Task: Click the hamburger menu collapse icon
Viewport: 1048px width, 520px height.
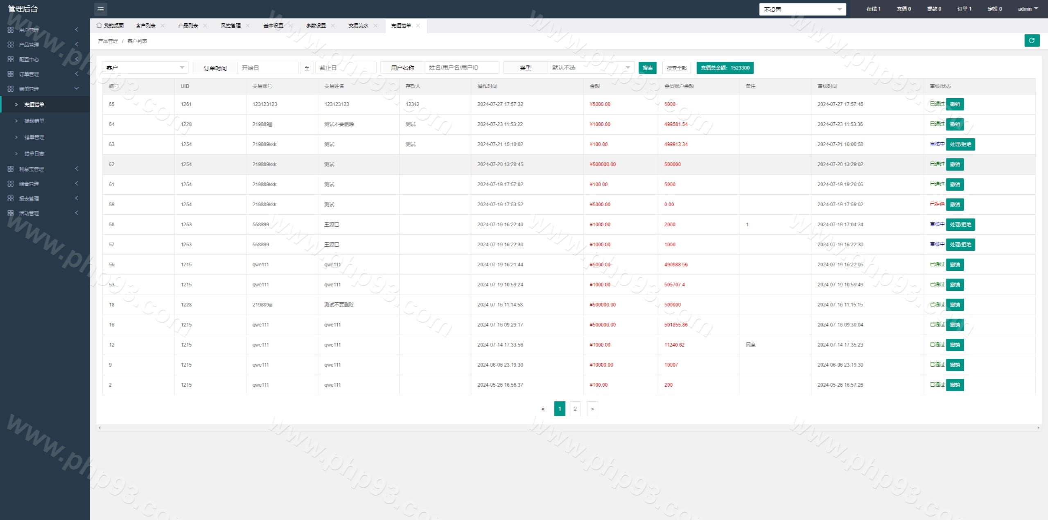Action: [x=100, y=9]
